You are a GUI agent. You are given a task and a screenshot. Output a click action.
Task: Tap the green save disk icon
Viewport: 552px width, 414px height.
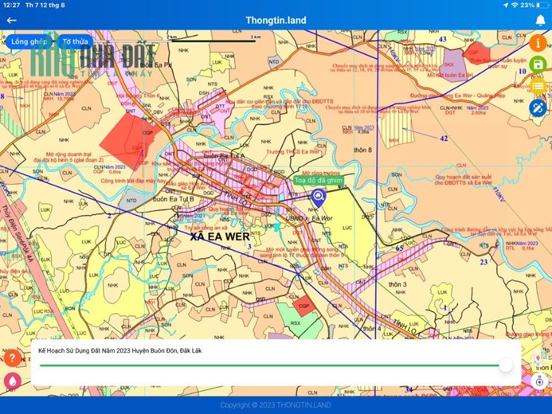point(538,64)
